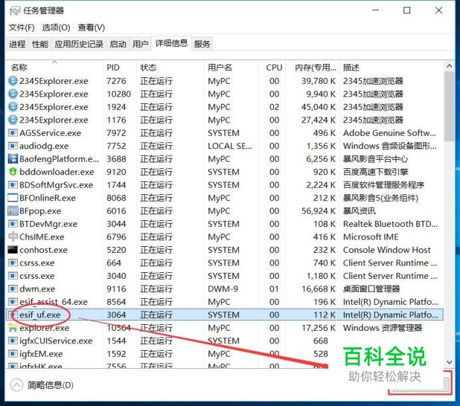Click the description Console Window Host
The image size is (460, 406).
click(387, 250)
